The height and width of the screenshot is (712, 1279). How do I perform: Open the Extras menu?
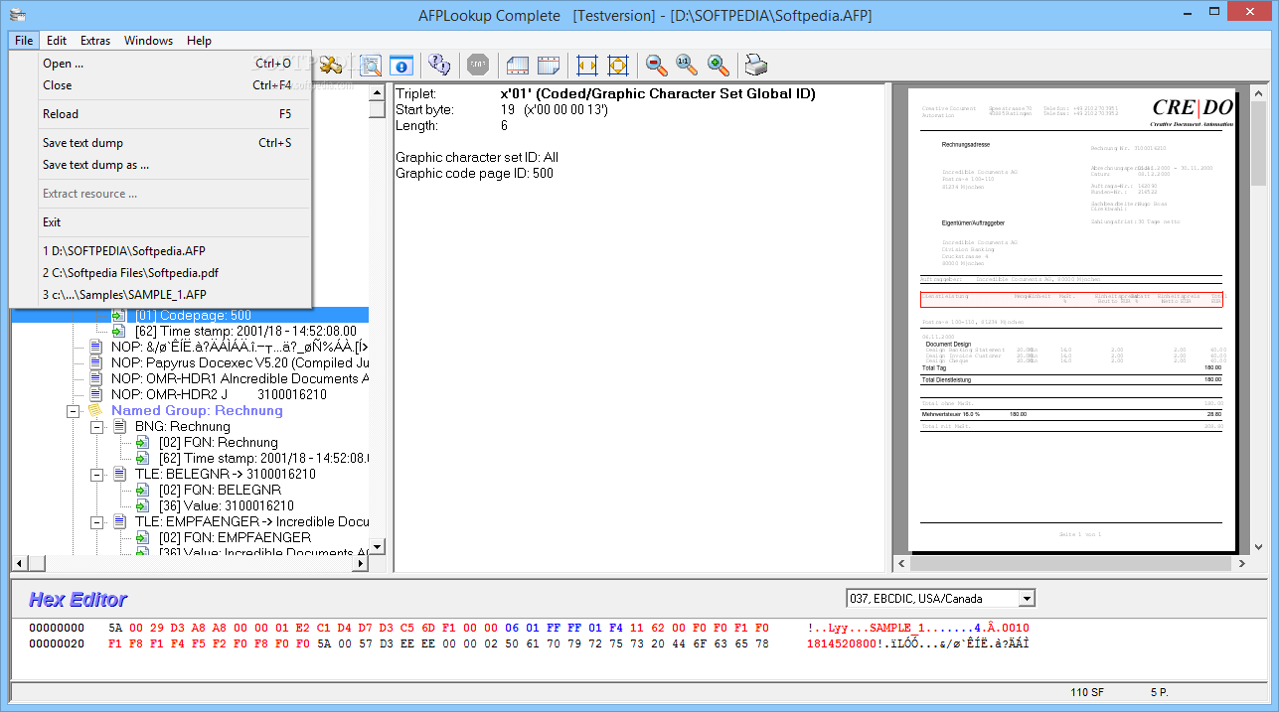[x=95, y=41]
